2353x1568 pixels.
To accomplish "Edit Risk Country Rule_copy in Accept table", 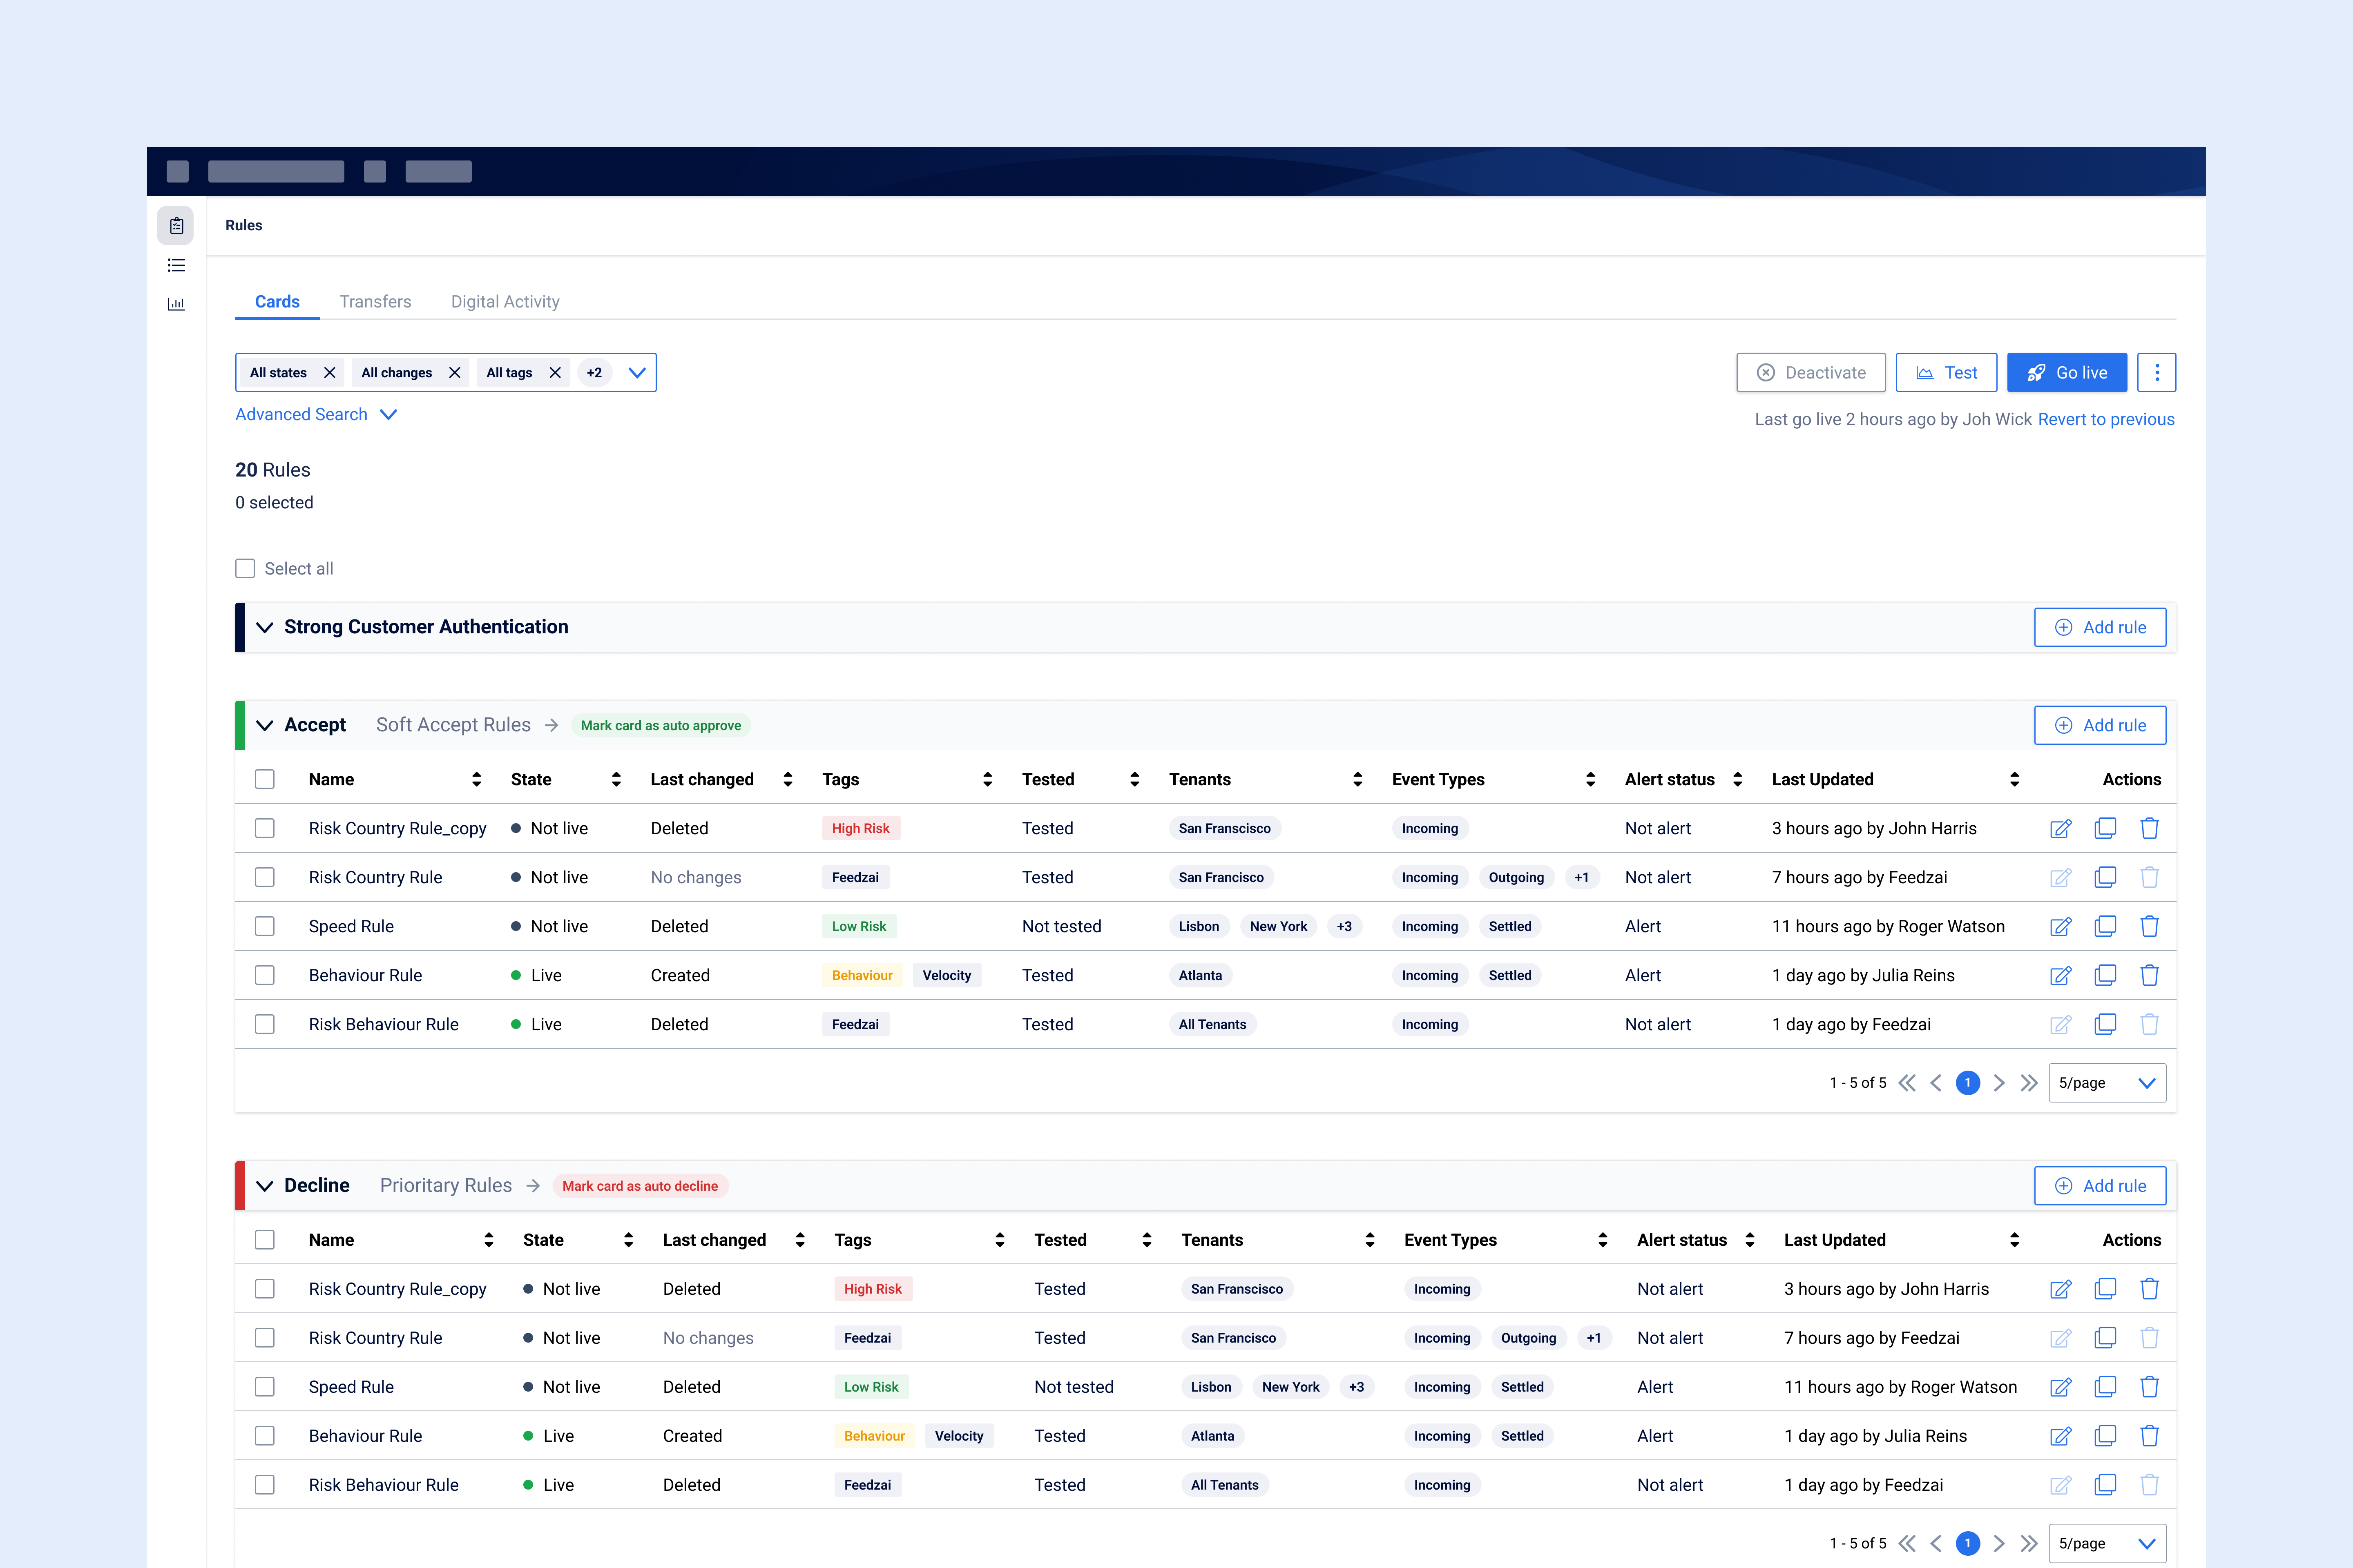I will coord(2061,828).
